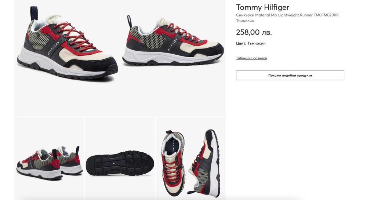This screenshot has height=200, width=367.
Task: Open the rear-view photo of the sneaker pair
Action: pyautogui.click(x=50, y=159)
